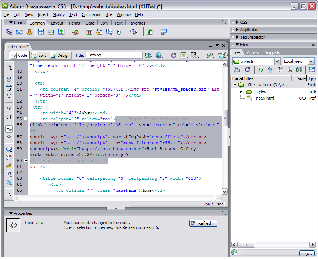318x259 pixels.
Task: Connect to remote host in Files panel
Action: tap(237, 70)
